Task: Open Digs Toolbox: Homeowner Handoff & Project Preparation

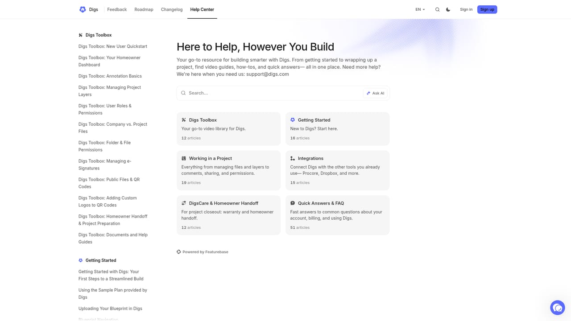Action: click(113, 220)
